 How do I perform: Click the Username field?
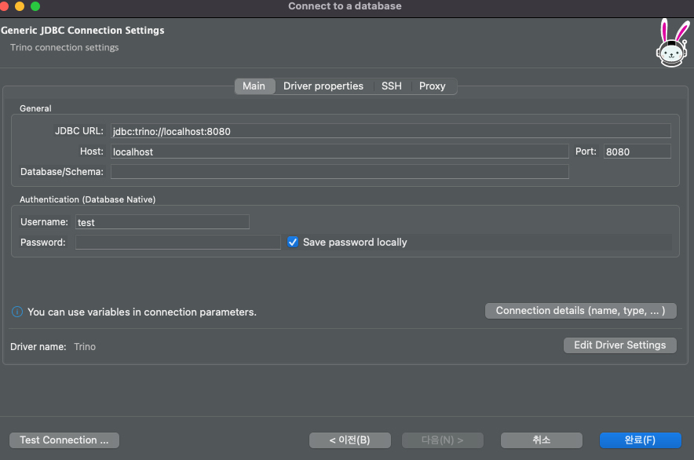pyautogui.click(x=163, y=222)
